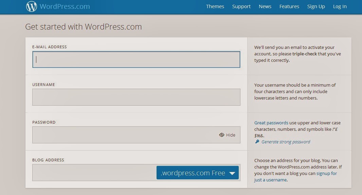Open the .wordpress.com Free domain dropdown
362x195 pixels.
click(x=198, y=173)
